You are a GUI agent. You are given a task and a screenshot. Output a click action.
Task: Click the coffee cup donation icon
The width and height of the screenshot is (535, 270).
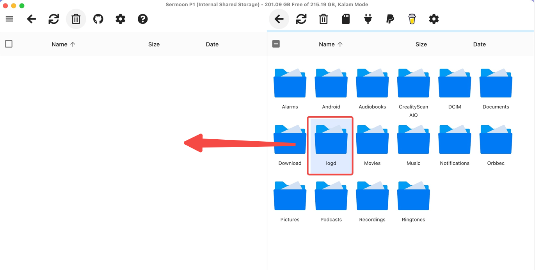412,19
